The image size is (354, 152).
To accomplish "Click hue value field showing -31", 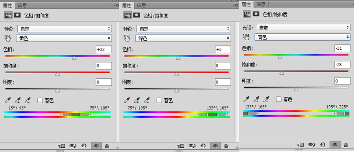I will [343, 48].
